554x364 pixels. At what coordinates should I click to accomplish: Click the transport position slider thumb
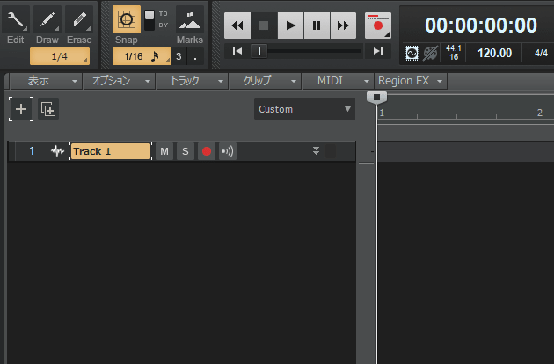click(259, 51)
